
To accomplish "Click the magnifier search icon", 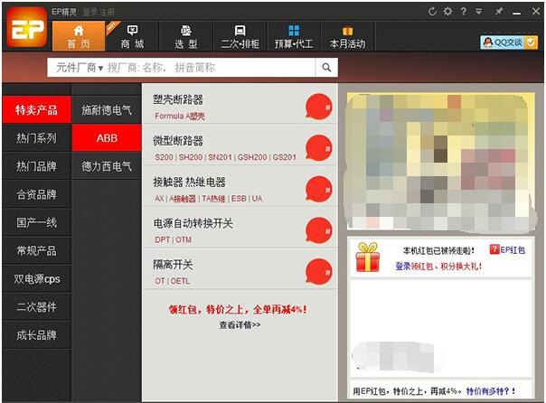I will pos(326,67).
